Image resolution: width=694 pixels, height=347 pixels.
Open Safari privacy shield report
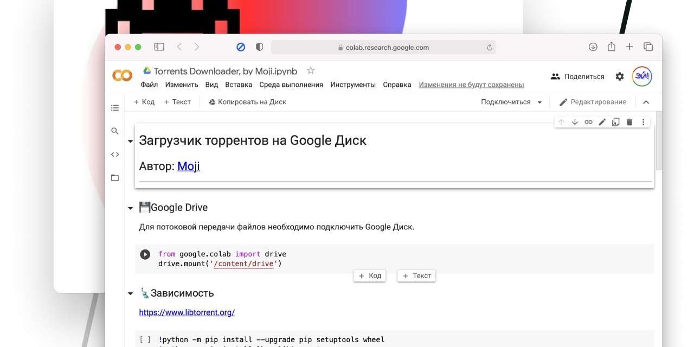tap(259, 47)
